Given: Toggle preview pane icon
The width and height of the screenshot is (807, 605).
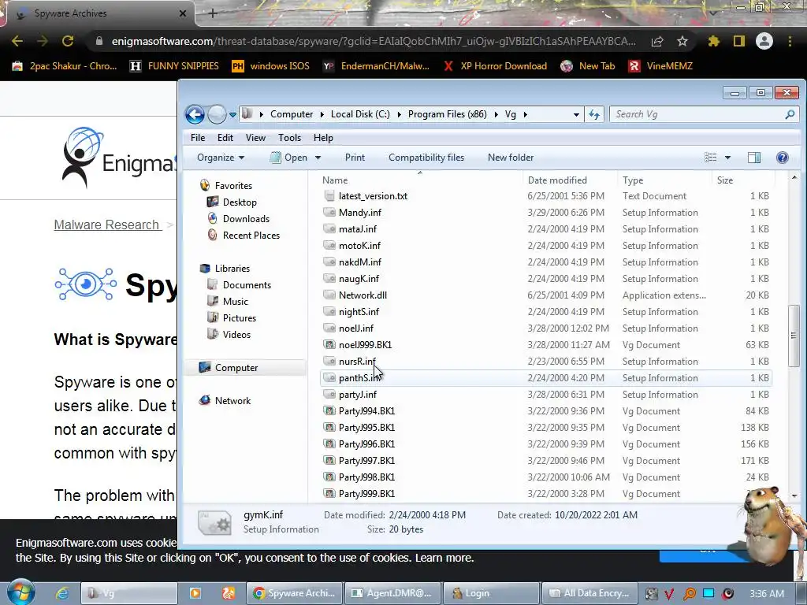Looking at the screenshot, I should click(754, 158).
